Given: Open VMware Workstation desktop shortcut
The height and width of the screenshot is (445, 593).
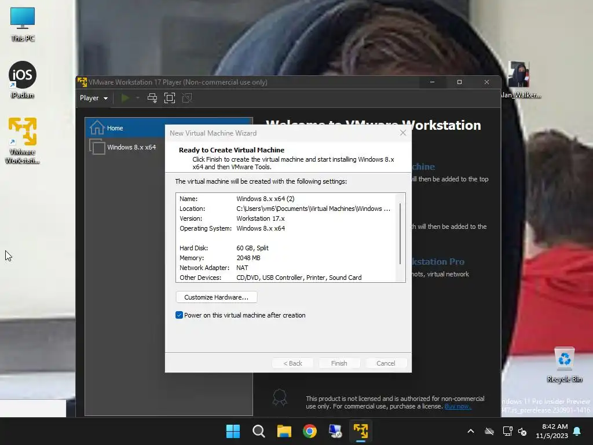Looking at the screenshot, I should (x=23, y=140).
